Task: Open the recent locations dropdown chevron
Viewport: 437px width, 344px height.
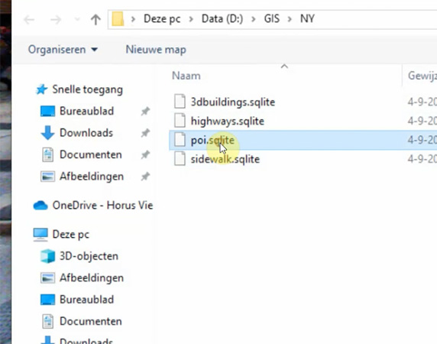Action: pyautogui.click(x=77, y=20)
